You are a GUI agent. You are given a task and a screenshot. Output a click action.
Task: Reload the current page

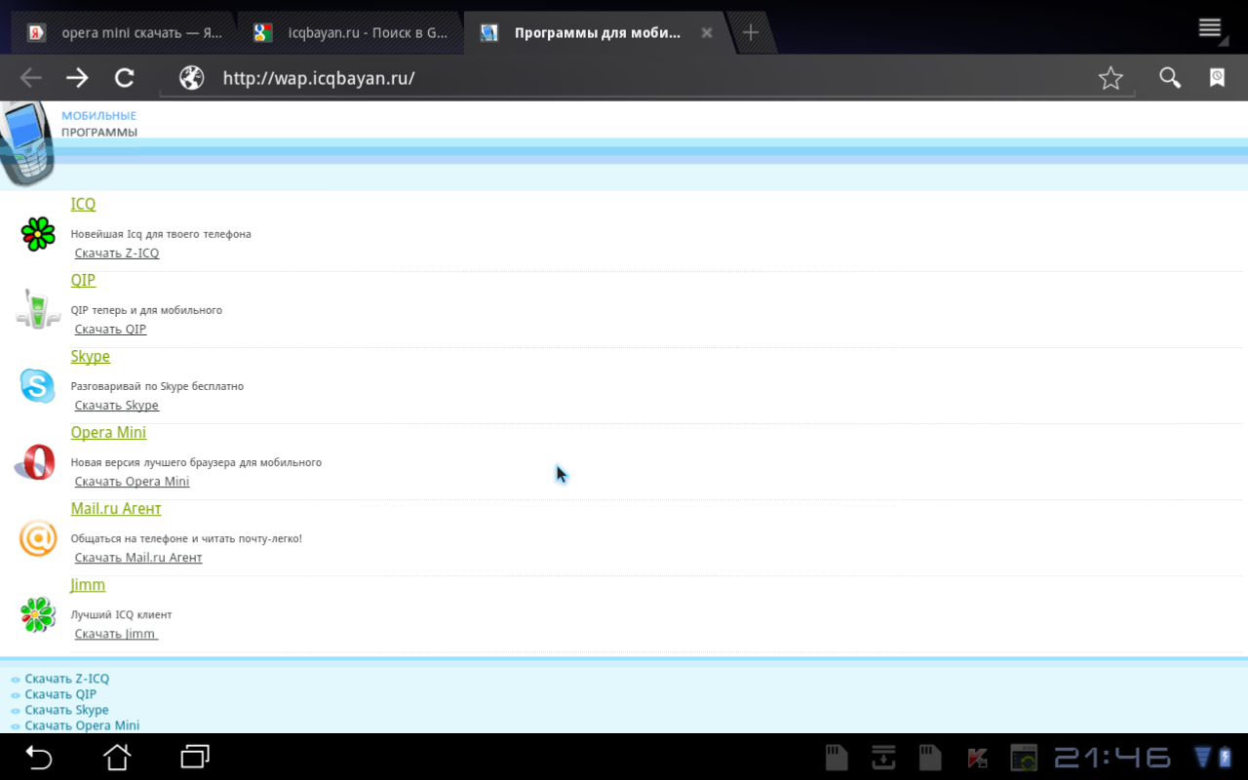124,78
